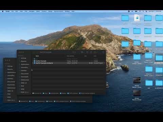The width and height of the screenshot is (163, 122).
Task: Sort by Name column header
Action: pos(37,56)
